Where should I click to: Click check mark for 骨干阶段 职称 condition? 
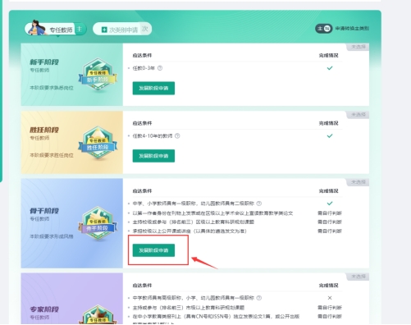pyautogui.click(x=330, y=204)
